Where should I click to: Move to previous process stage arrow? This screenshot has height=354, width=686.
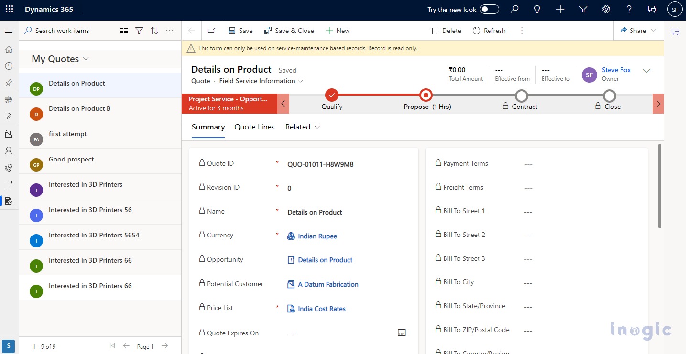[x=283, y=104]
